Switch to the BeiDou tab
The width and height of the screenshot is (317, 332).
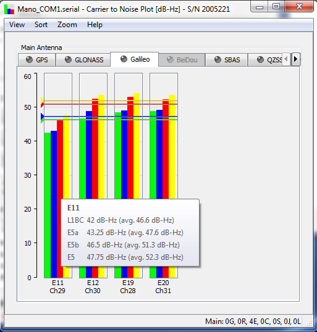click(x=182, y=60)
